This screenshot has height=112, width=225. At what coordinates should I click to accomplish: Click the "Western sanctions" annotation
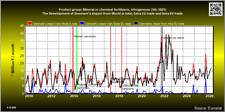click(x=85, y=36)
